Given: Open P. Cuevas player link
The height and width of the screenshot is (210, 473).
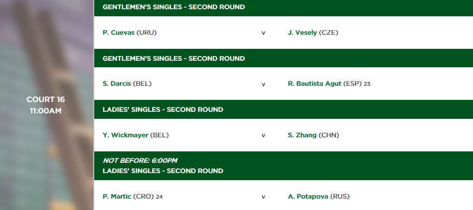Looking at the screenshot, I should click(x=119, y=33).
